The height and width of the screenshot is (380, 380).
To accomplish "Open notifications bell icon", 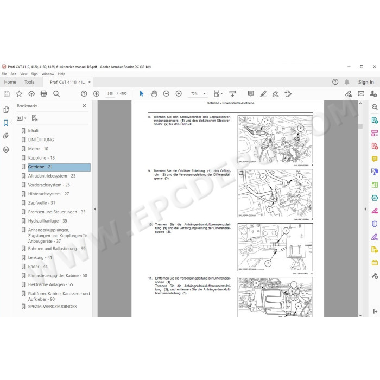I will (x=347, y=82).
